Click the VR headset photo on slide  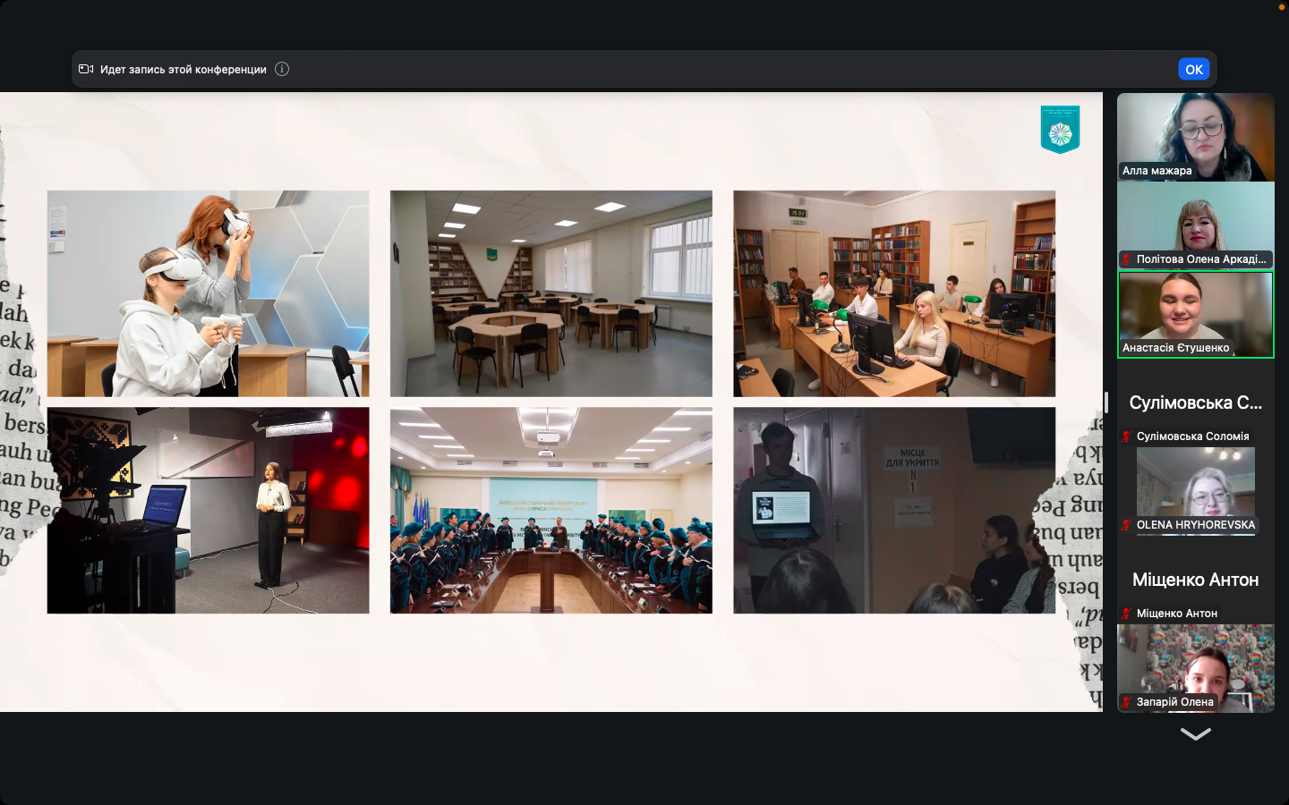tap(208, 293)
